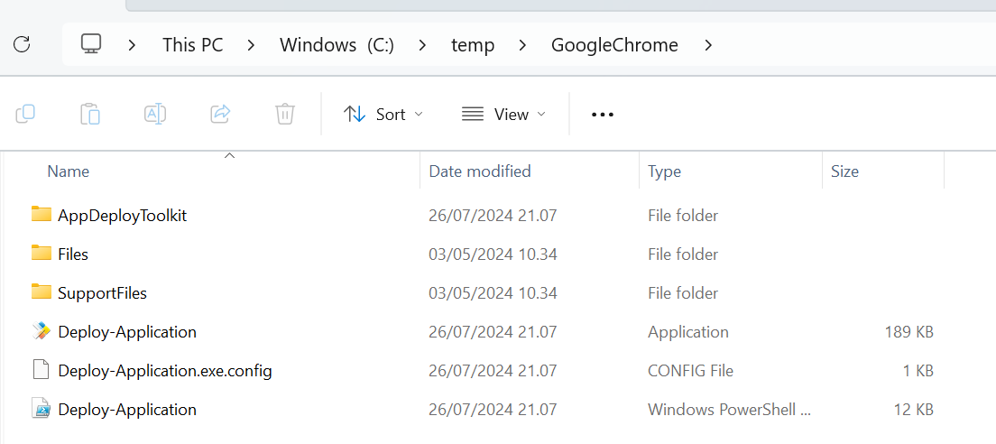Viewport: 996px width, 444px height.
Task: Click the Delete trash can icon
Action: click(285, 114)
